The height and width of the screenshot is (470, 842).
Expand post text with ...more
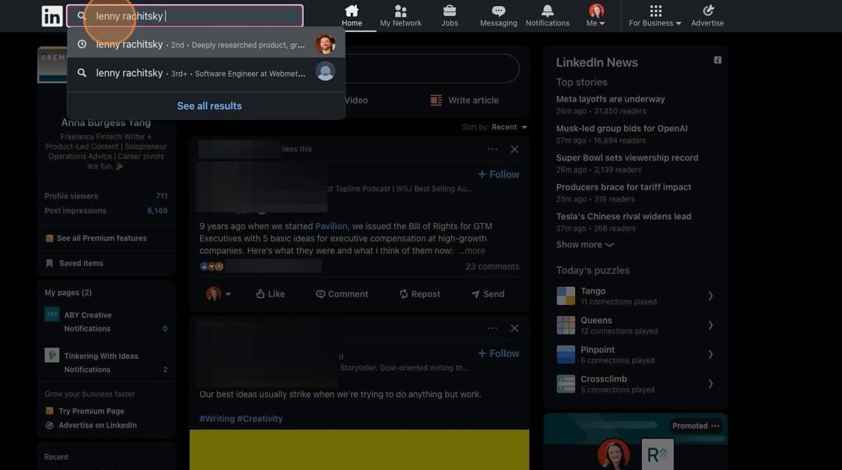471,251
